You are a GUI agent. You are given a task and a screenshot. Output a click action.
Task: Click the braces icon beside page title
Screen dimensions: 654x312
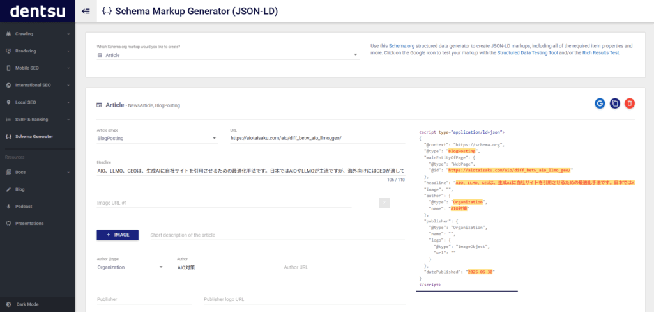[107, 12]
